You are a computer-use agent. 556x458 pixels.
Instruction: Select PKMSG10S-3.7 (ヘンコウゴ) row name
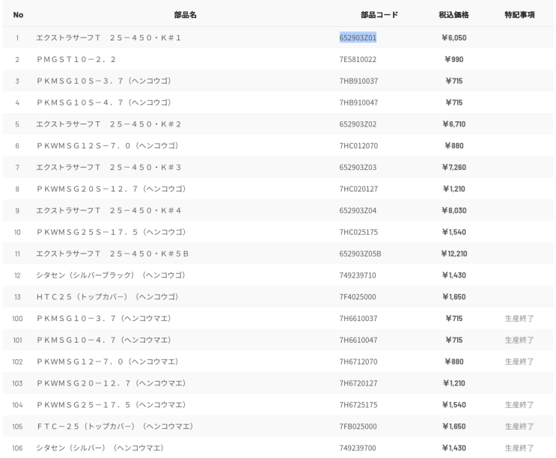104,81
